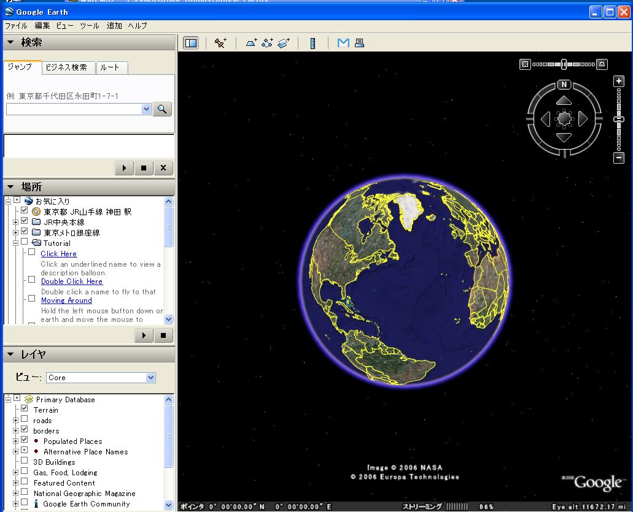Pan right with navigation arrow
633x512 pixels.
[583, 119]
